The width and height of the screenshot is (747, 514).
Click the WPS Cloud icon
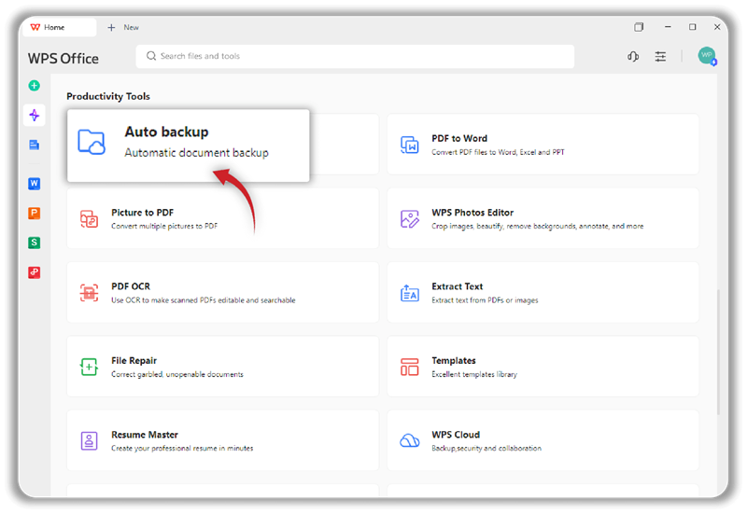tap(410, 440)
